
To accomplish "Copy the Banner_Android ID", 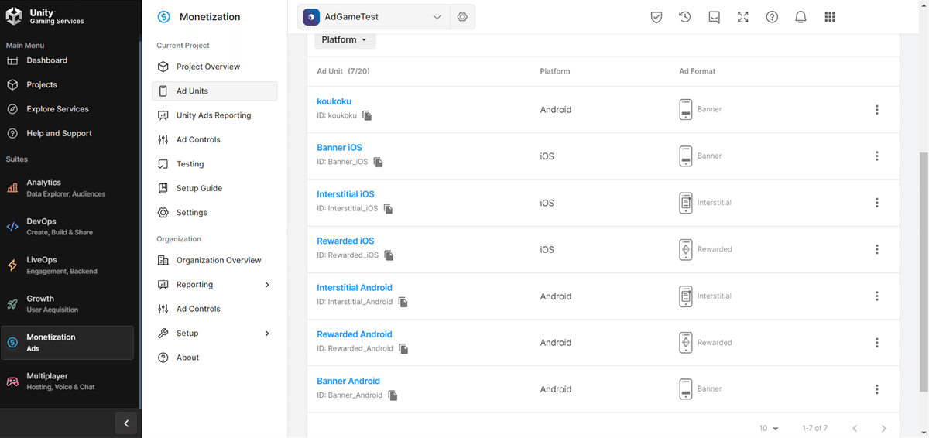I will 393,395.
